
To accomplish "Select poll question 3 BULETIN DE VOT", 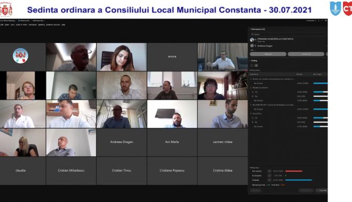I will coord(273,105).
